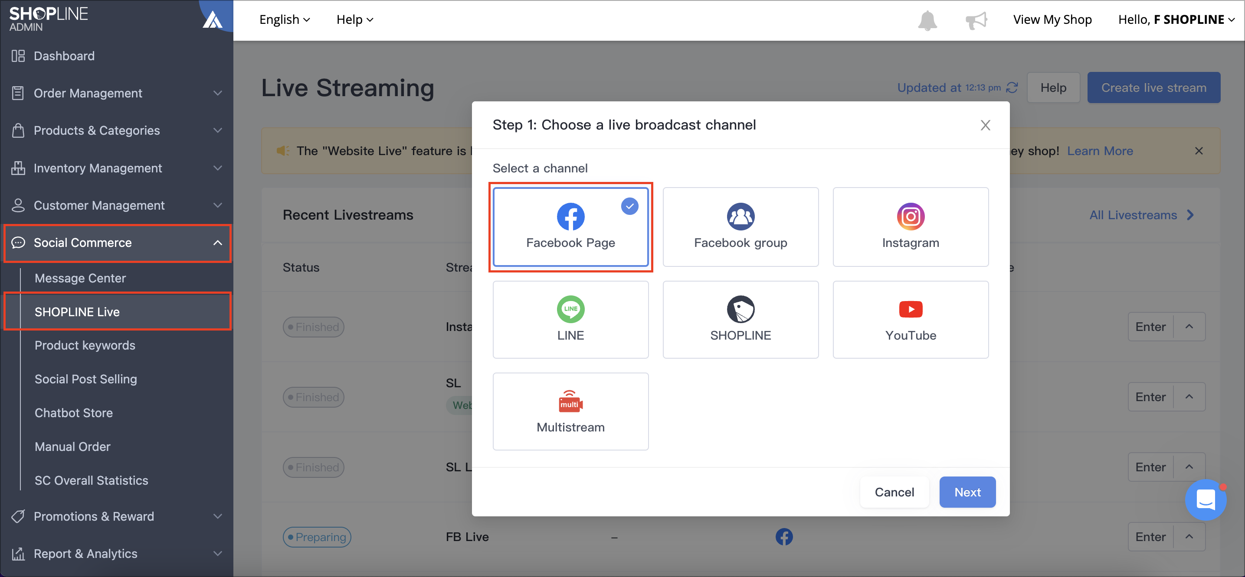Image resolution: width=1245 pixels, height=577 pixels.
Task: Click the Next button
Action: click(x=967, y=492)
